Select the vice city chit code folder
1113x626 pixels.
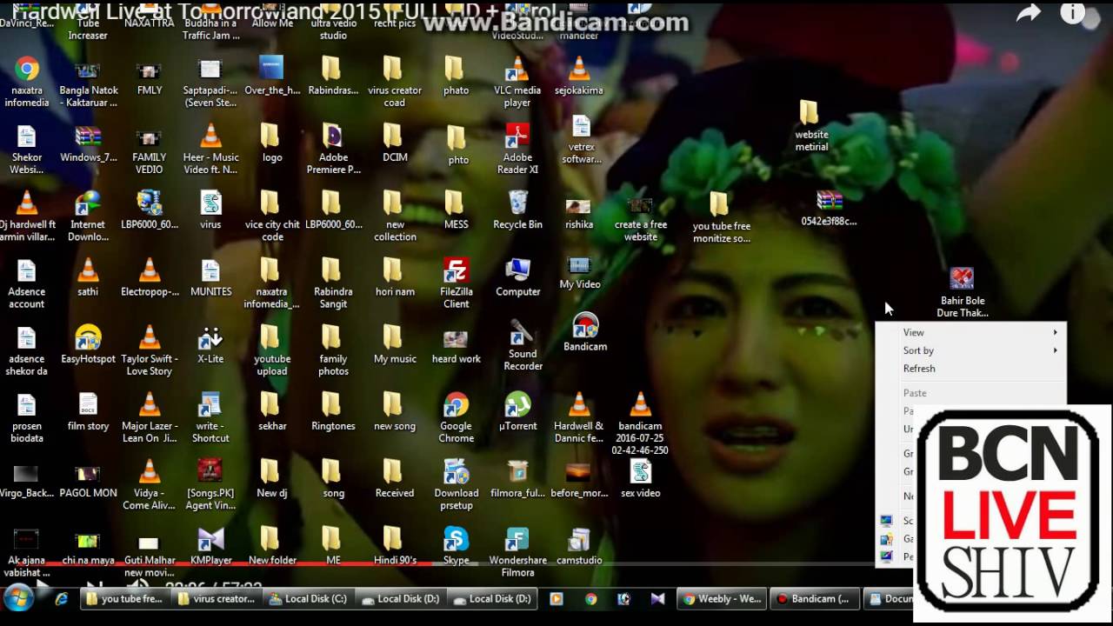[x=271, y=216]
